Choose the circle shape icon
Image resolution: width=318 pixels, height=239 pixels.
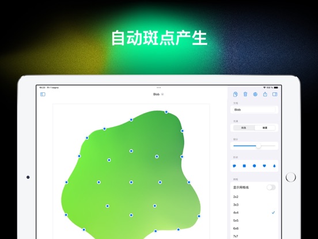(254, 166)
